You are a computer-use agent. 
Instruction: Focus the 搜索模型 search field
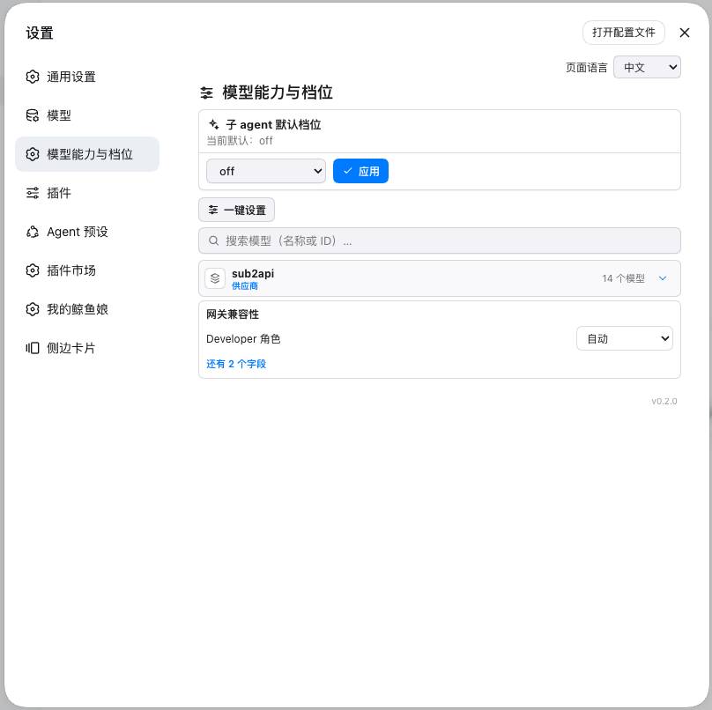pos(440,240)
